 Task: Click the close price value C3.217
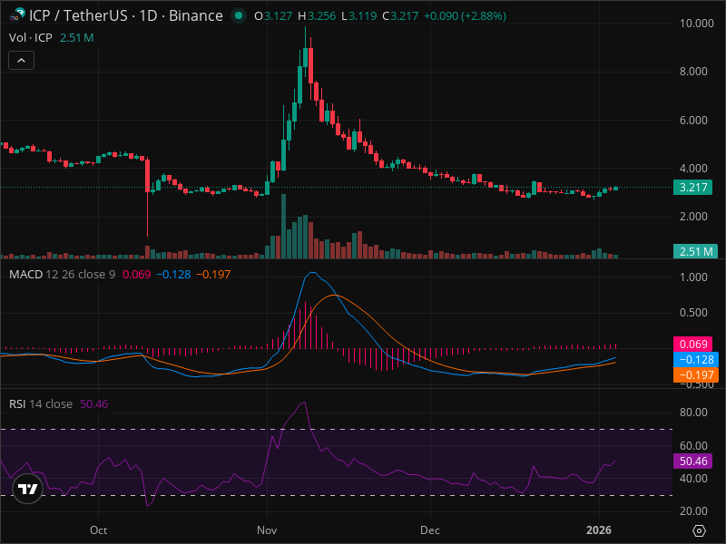400,16
